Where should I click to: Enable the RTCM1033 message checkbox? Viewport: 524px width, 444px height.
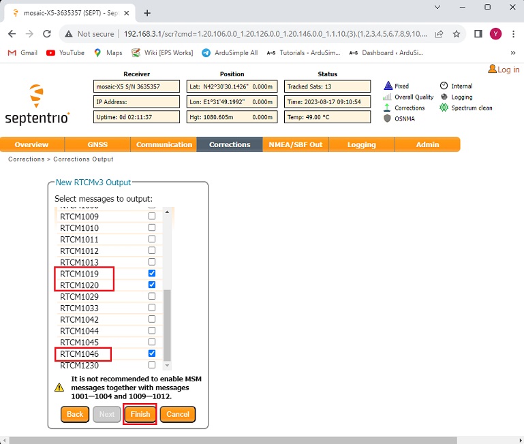click(152, 308)
